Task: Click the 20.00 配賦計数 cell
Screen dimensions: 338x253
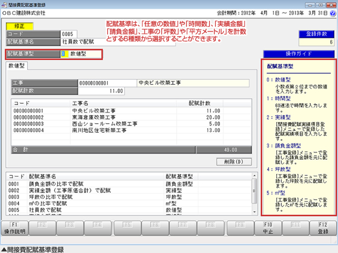Action: tap(200, 117)
